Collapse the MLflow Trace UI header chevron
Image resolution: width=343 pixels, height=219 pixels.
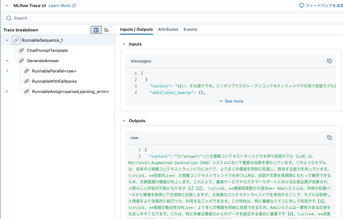pos(7,6)
